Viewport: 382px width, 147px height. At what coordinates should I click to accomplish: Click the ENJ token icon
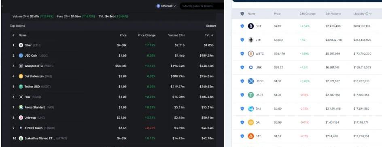[x=251, y=109]
